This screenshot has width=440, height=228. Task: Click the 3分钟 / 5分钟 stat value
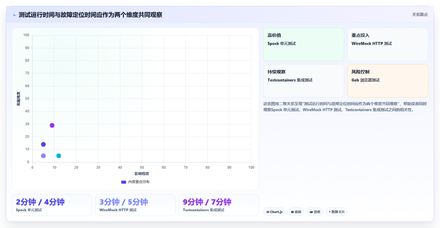pos(124,202)
